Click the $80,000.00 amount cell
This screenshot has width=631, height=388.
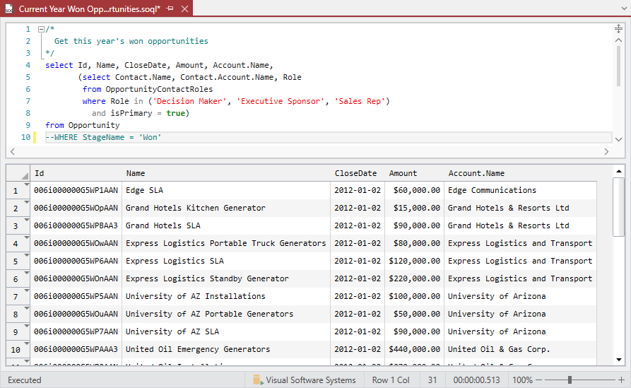pyautogui.click(x=415, y=243)
